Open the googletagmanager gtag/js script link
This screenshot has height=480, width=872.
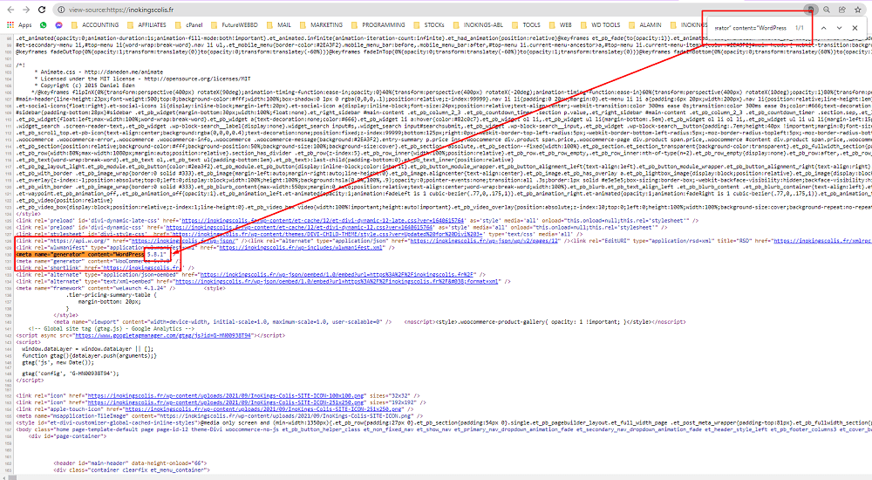(x=164, y=336)
